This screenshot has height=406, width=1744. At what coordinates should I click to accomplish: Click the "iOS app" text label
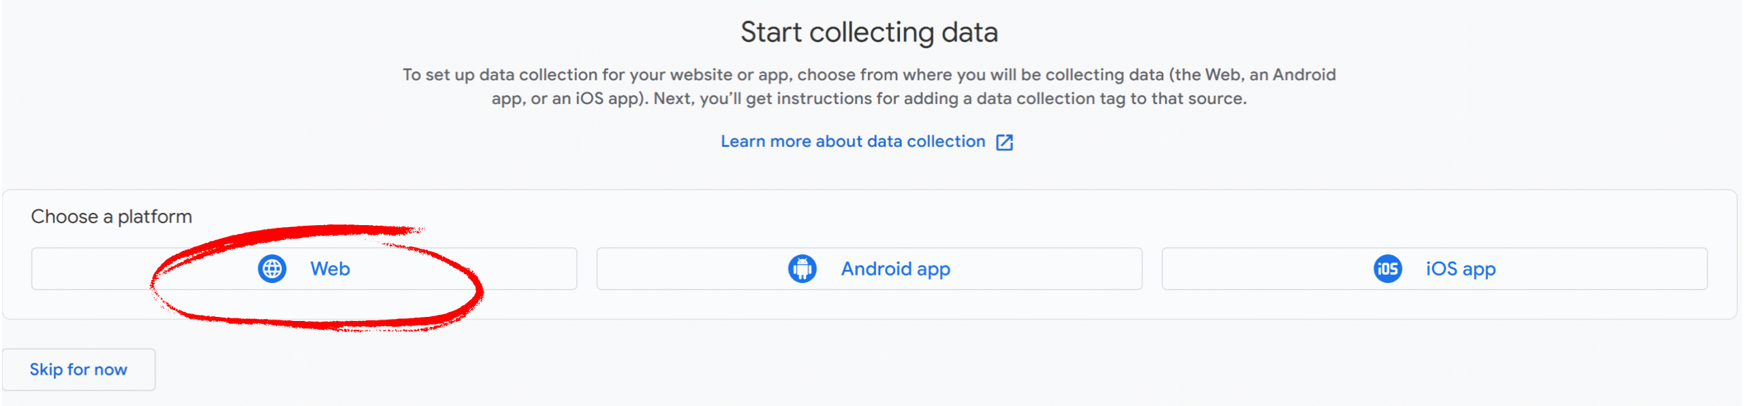(1461, 269)
